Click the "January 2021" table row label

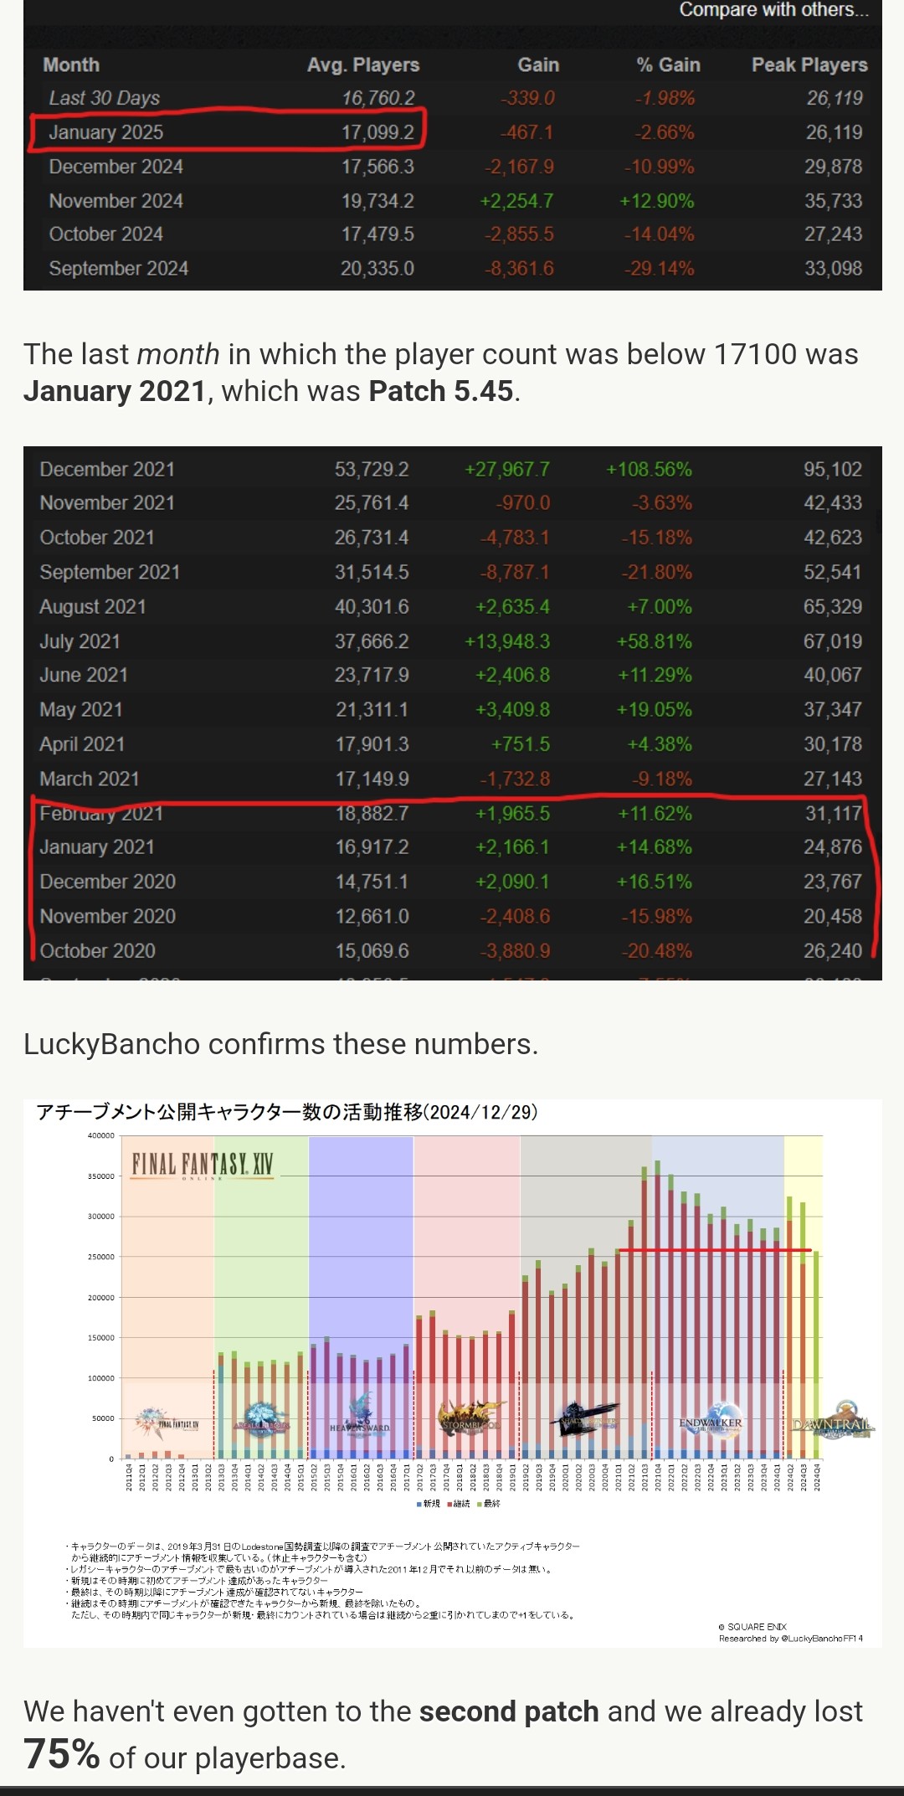(97, 847)
